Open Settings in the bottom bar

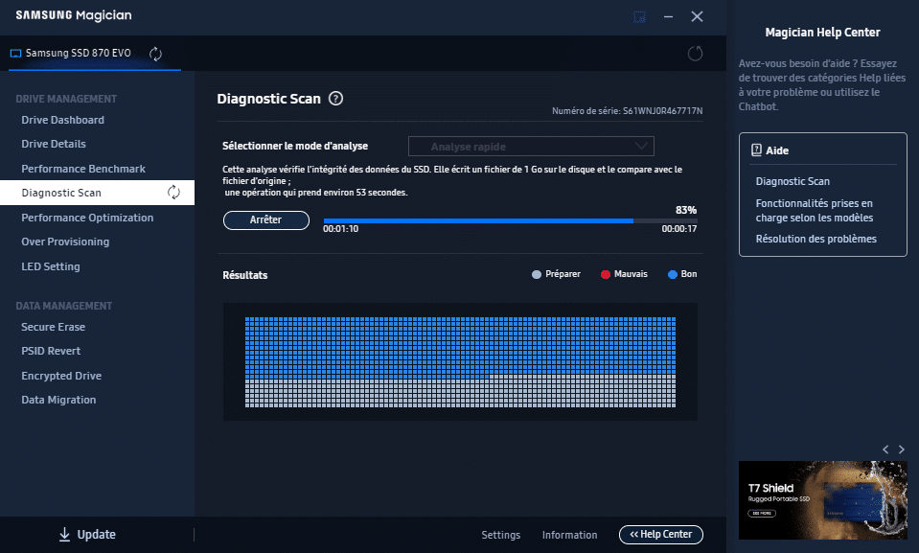(x=500, y=535)
